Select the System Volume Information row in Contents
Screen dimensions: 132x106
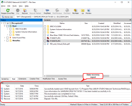pyautogui.click(x=88, y=29)
